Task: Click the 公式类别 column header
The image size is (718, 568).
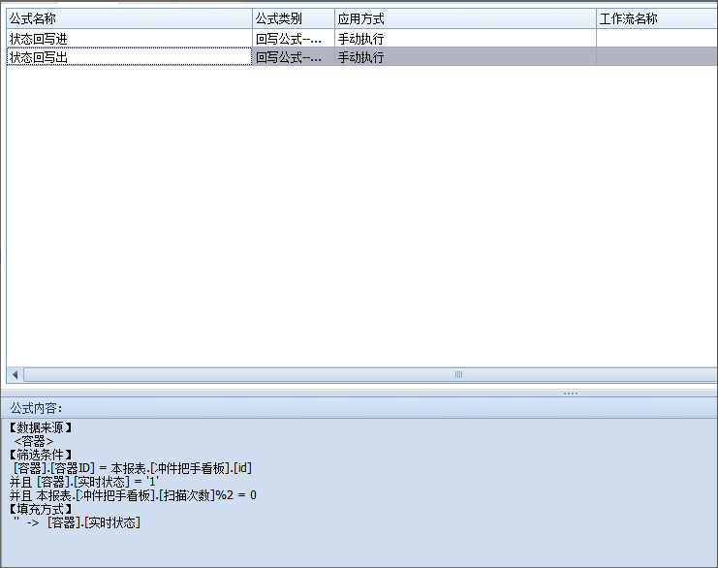Action: 293,19
